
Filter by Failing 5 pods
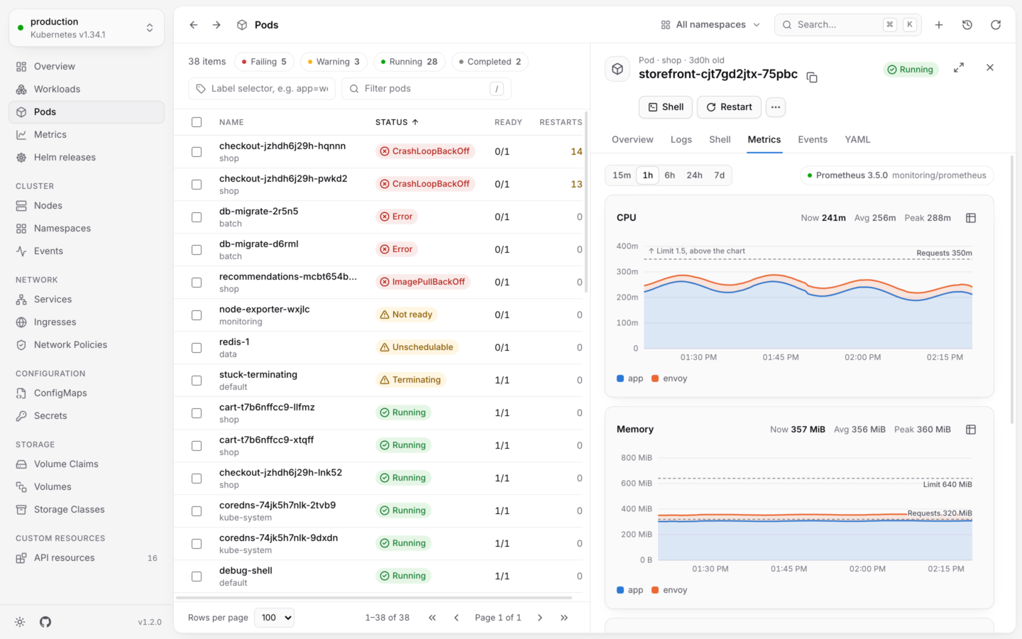(264, 62)
